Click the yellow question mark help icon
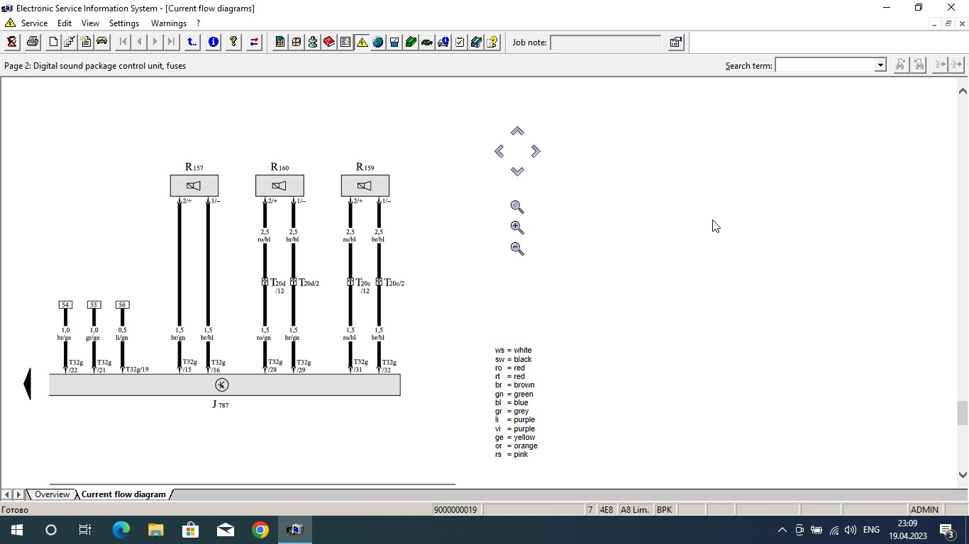 coord(233,42)
